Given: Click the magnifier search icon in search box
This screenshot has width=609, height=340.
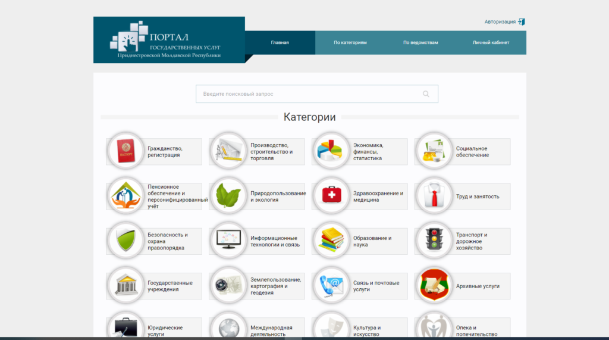Looking at the screenshot, I should (426, 93).
